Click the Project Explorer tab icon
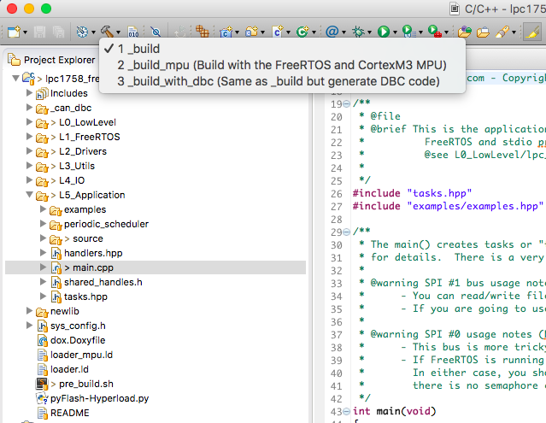 tap(15, 60)
